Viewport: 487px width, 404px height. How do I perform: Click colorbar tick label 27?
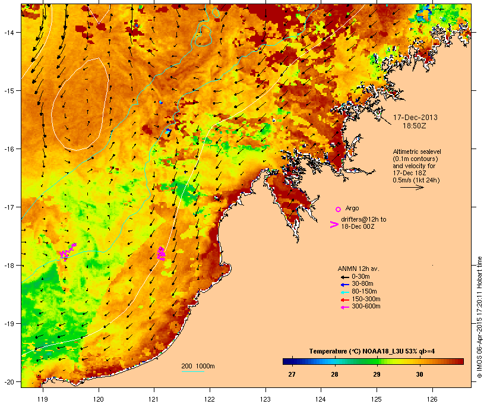pos(292,374)
